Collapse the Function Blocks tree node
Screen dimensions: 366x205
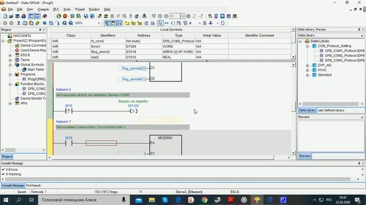pos(10,84)
